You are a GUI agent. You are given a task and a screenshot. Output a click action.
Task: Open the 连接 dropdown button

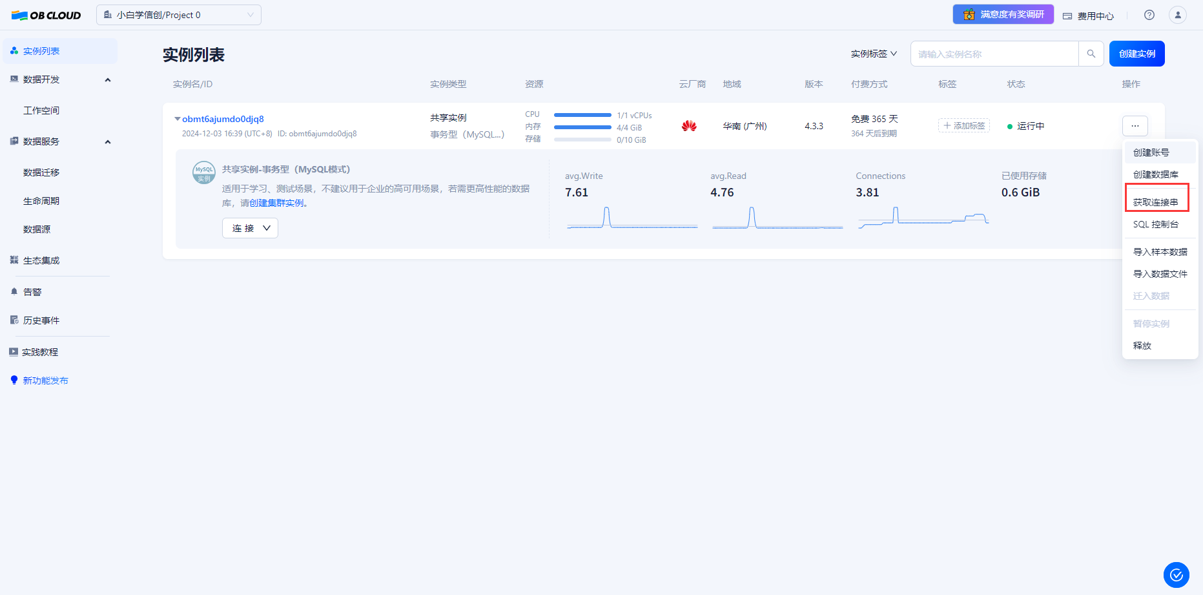click(x=250, y=228)
